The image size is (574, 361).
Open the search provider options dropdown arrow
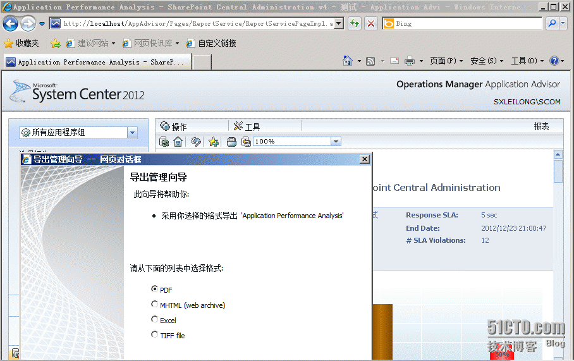[563, 24]
